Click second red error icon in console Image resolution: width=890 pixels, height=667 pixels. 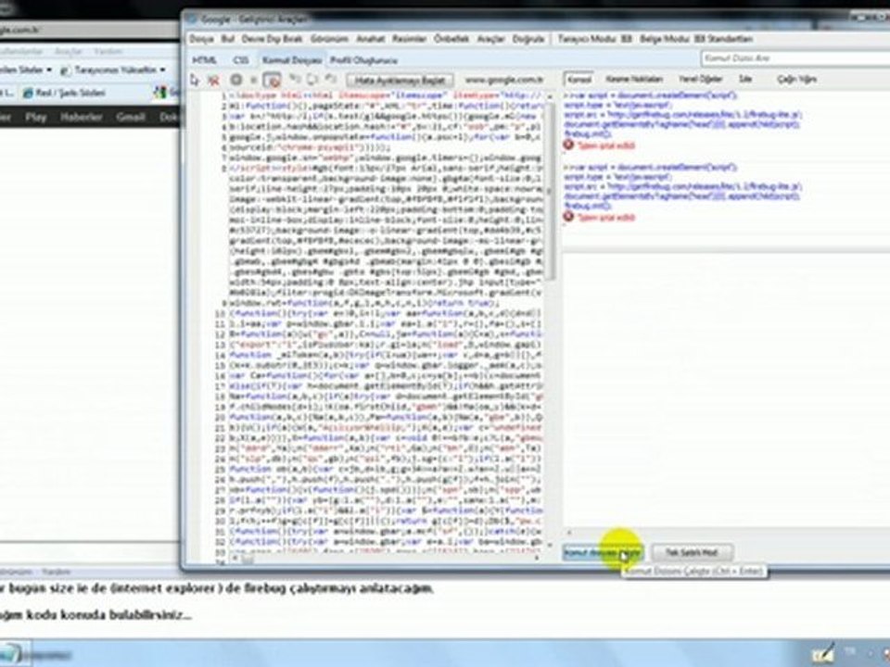click(x=568, y=217)
